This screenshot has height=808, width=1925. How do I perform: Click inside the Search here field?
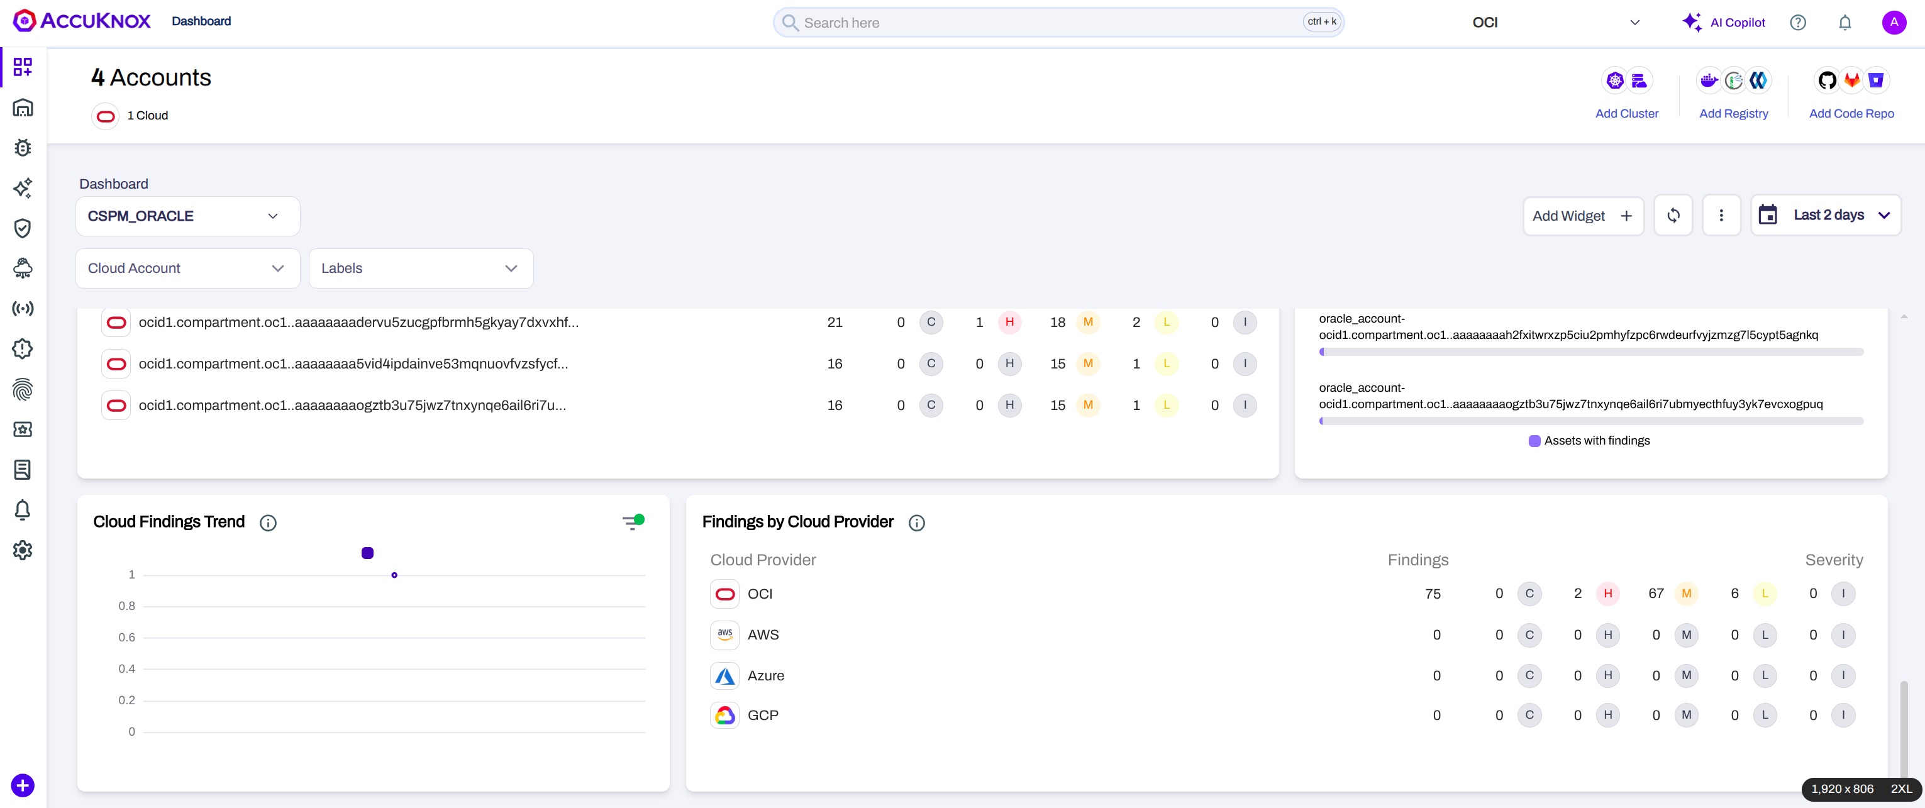(1046, 23)
